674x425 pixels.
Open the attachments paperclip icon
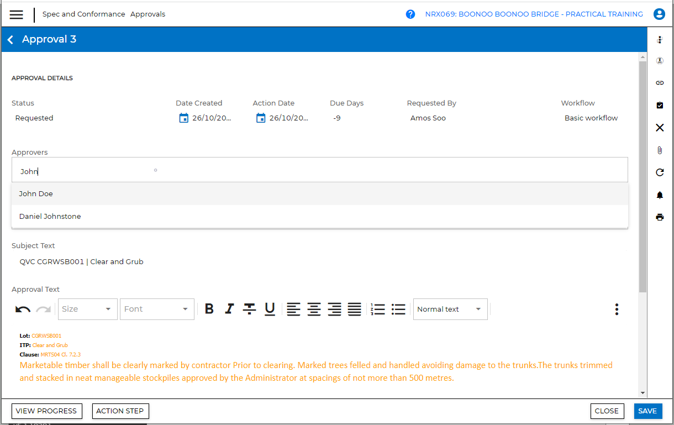pyautogui.click(x=660, y=150)
